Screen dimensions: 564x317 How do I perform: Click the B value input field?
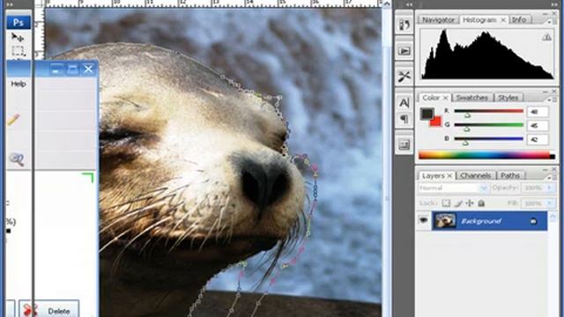point(538,139)
